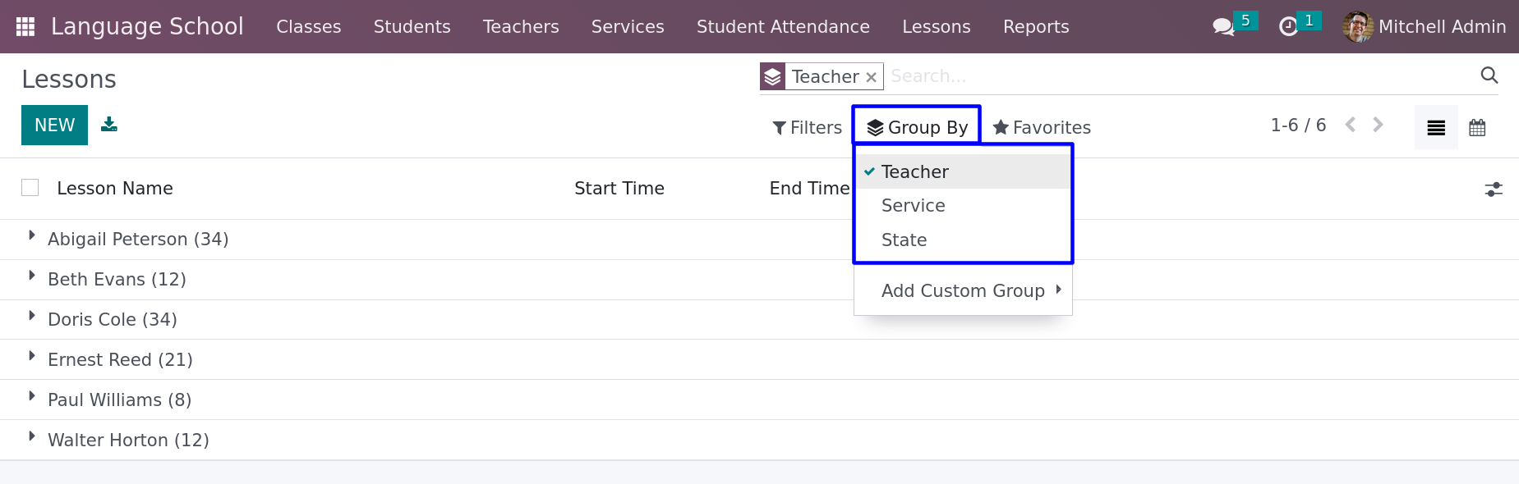Image resolution: width=1519 pixels, height=484 pixels.
Task: Expand the Abigail Peterson group
Action: tap(138, 240)
